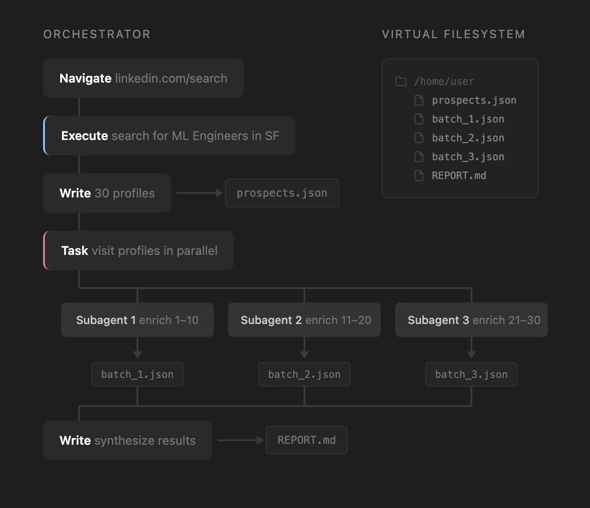Click the batch_3.json chip under Subagent 3
Image resolution: width=590 pixels, height=508 pixels.
[471, 374]
